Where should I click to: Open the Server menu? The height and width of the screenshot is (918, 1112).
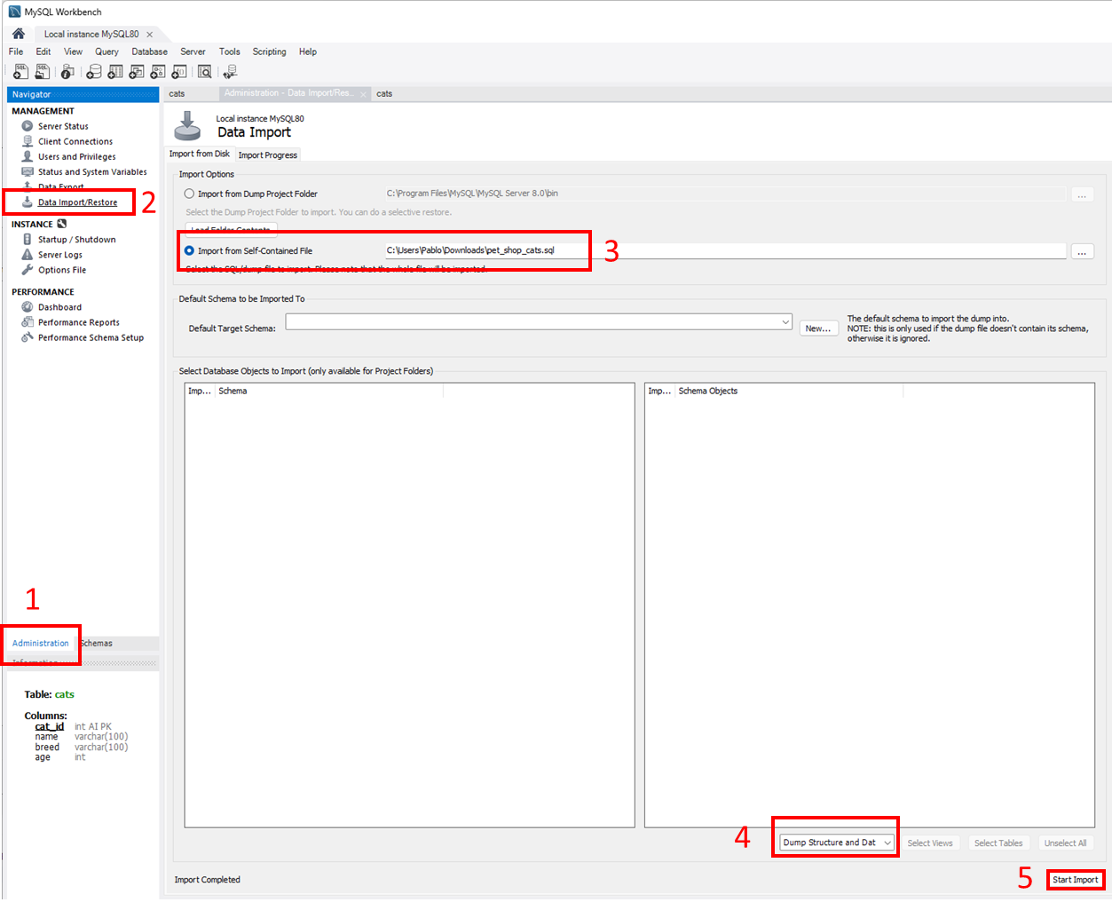point(193,51)
